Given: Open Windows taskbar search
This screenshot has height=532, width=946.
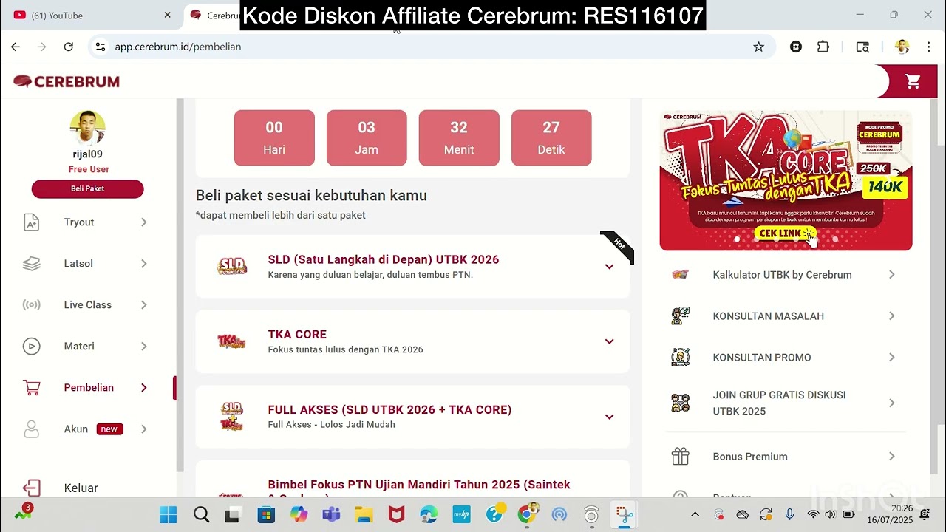Looking at the screenshot, I should pyautogui.click(x=201, y=514).
